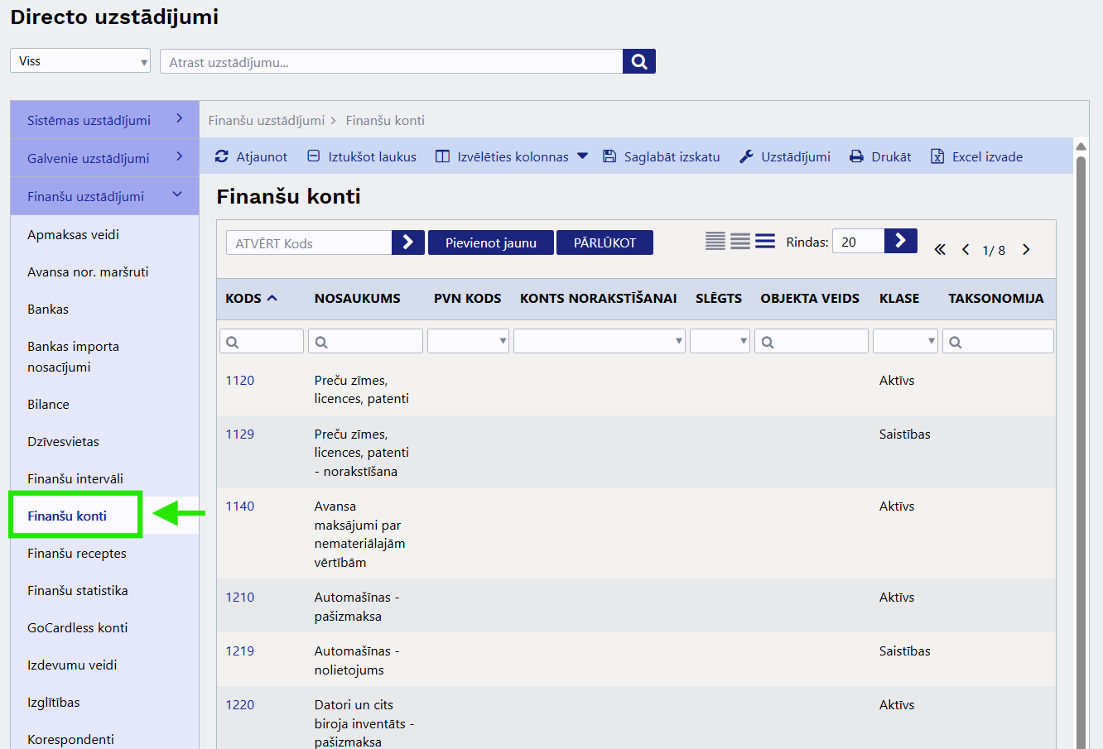Select the medium row density icon

(x=740, y=241)
